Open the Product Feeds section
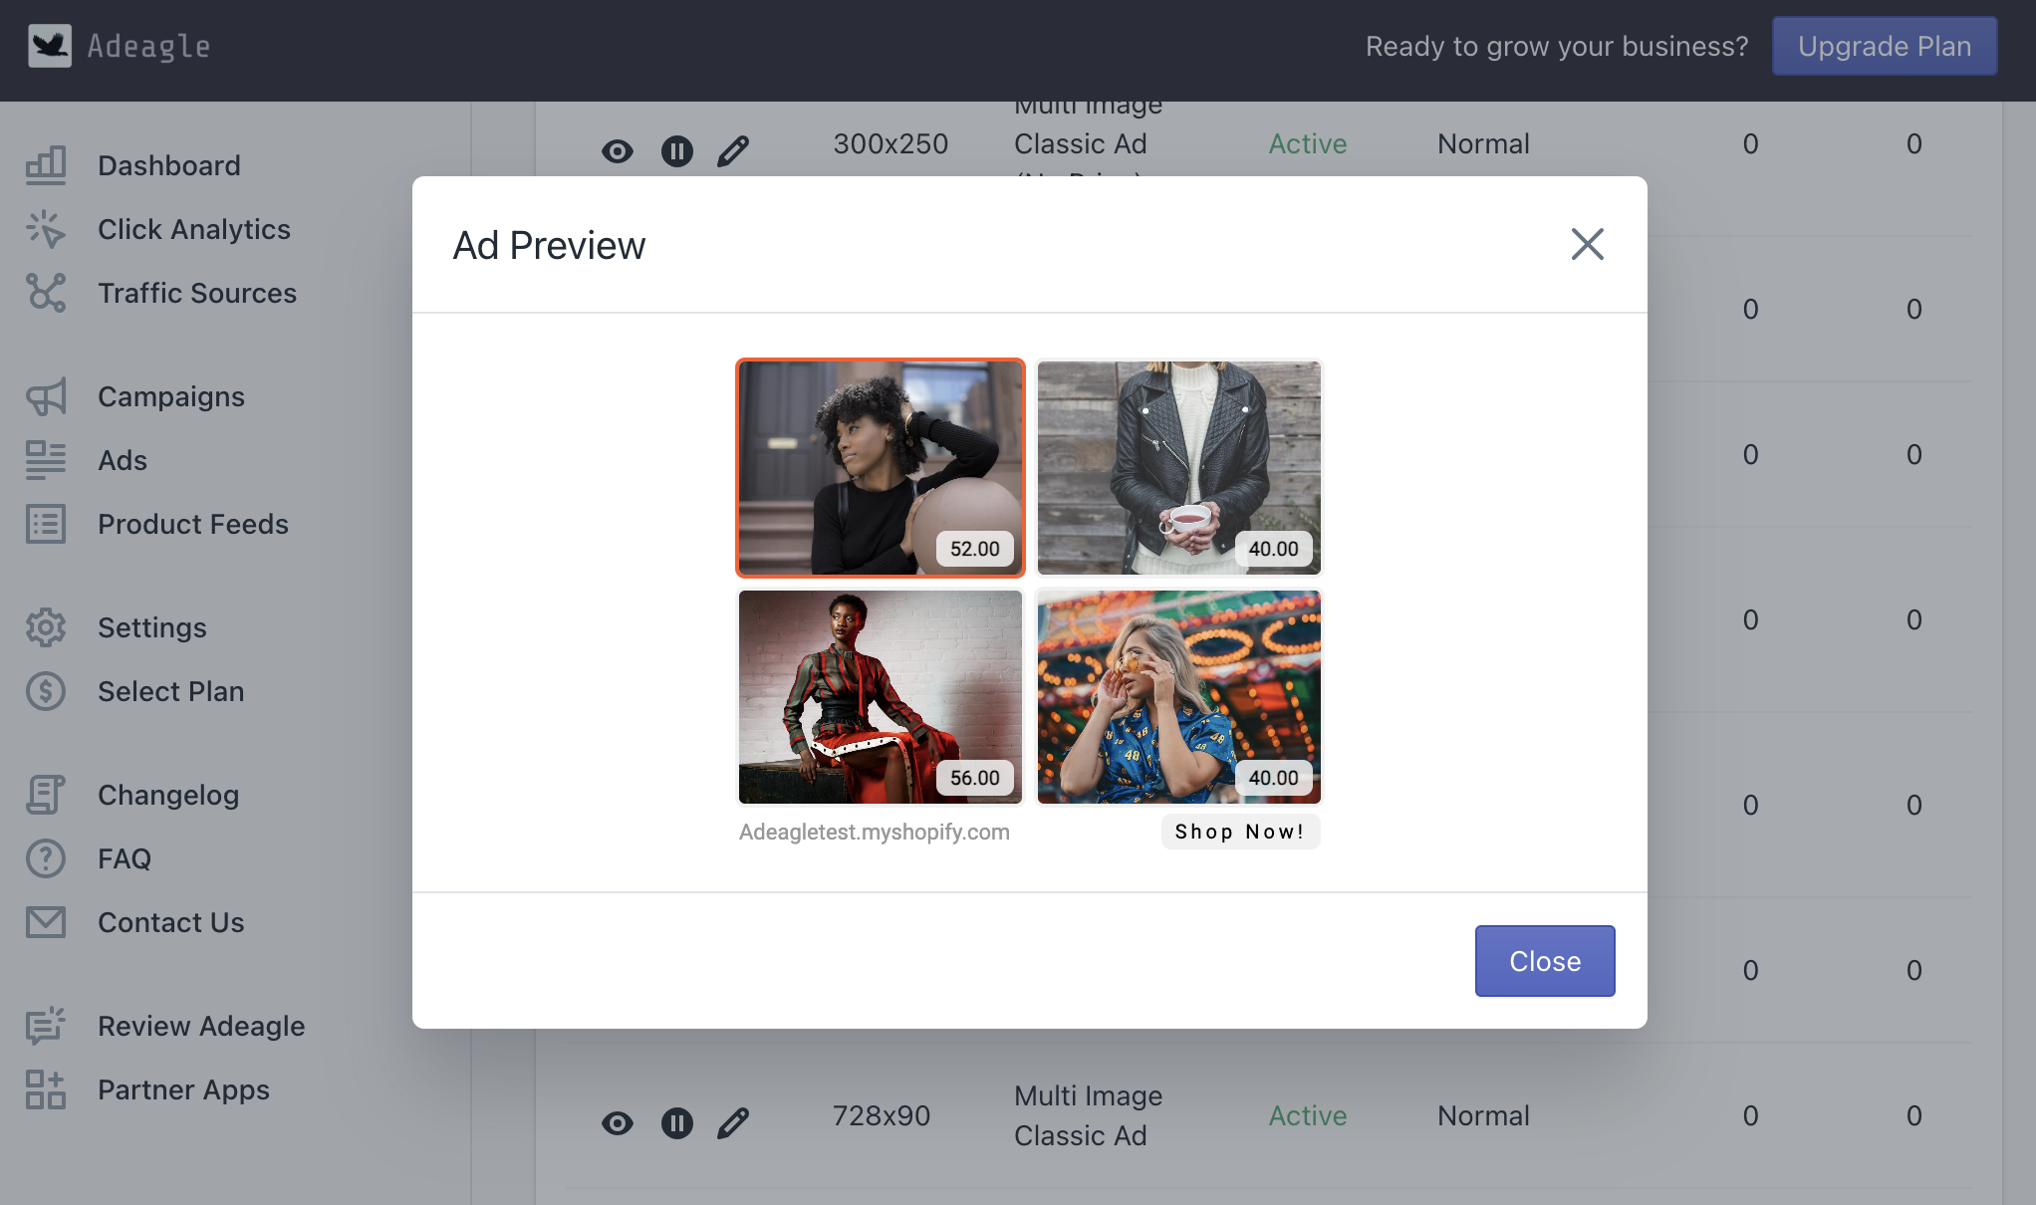Image resolution: width=2036 pixels, height=1205 pixels. coord(193,524)
